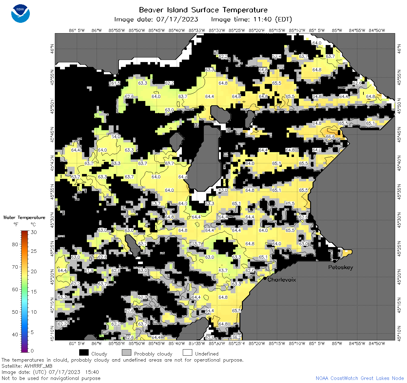The image size is (407, 383).
Task: Click the cloudy areas not operational disclaimer line
Action: pyautogui.click(x=122, y=360)
